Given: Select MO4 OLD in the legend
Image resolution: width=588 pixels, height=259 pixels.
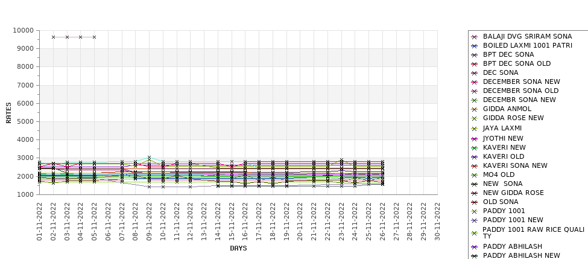Looking at the screenshot, I should coord(498,174).
